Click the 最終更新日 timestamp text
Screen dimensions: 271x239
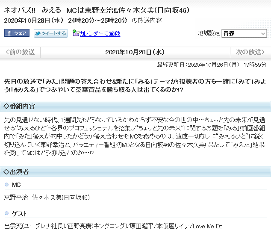point(212,65)
